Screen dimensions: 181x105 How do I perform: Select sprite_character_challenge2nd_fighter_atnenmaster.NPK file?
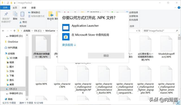click(x=166, y=80)
